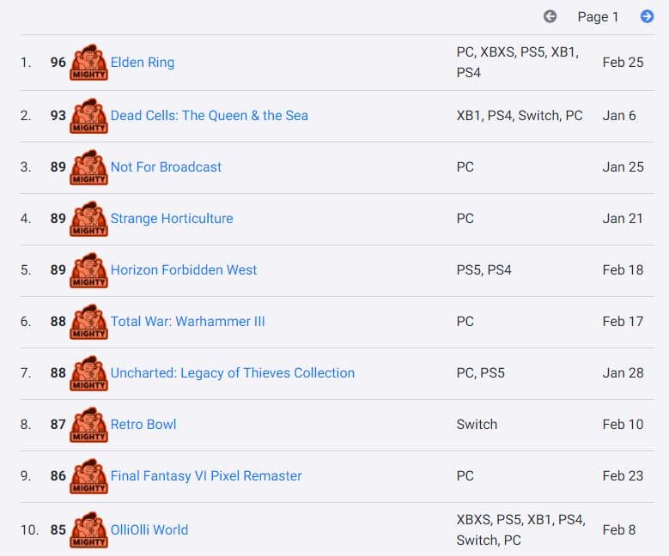Open Dead Cells: The Queen & the Sea
This screenshot has width=669, height=556.
209,116
